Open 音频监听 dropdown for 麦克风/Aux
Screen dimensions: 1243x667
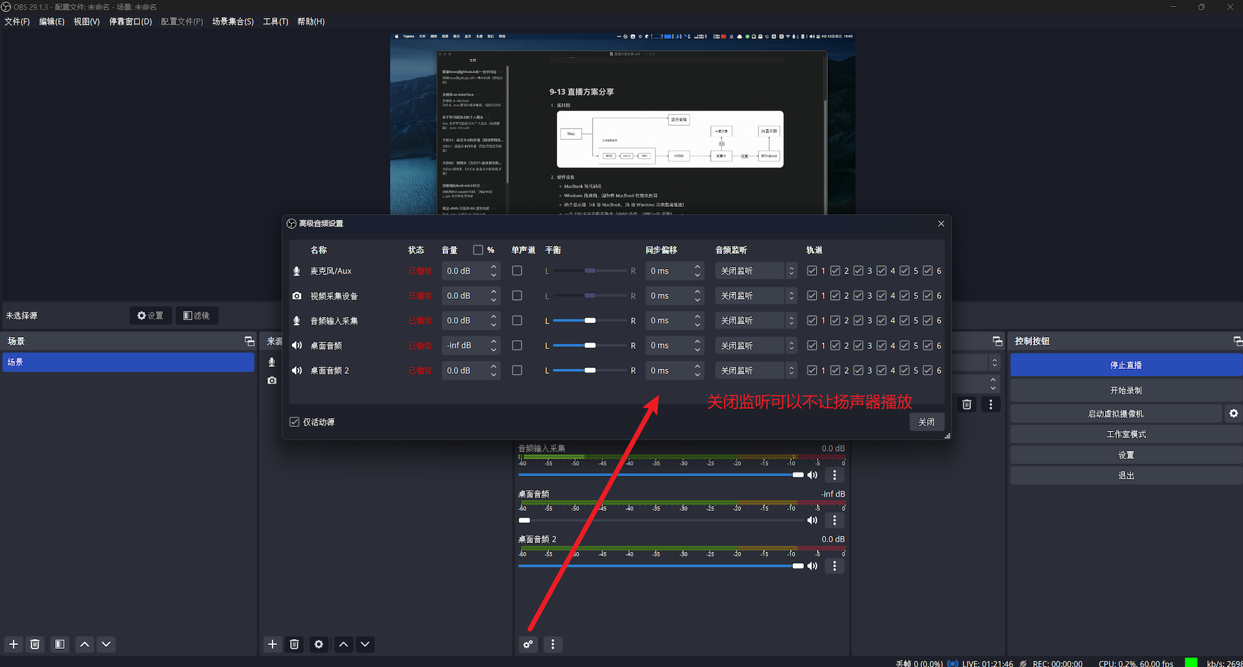point(756,270)
